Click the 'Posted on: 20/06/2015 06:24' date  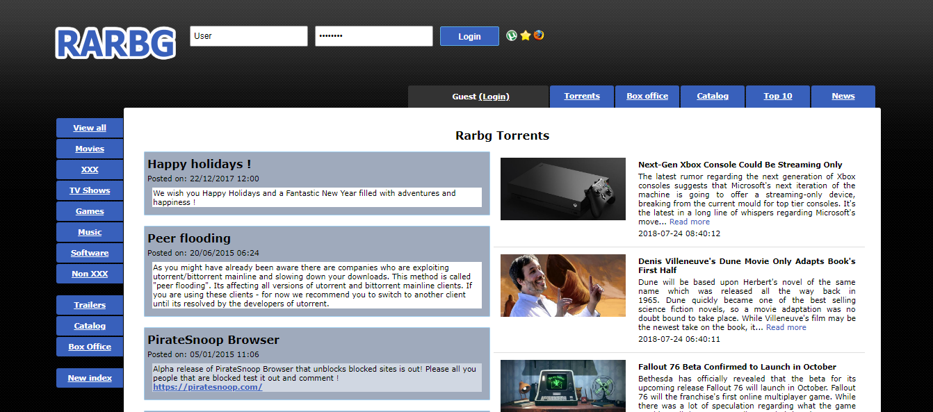tap(203, 253)
